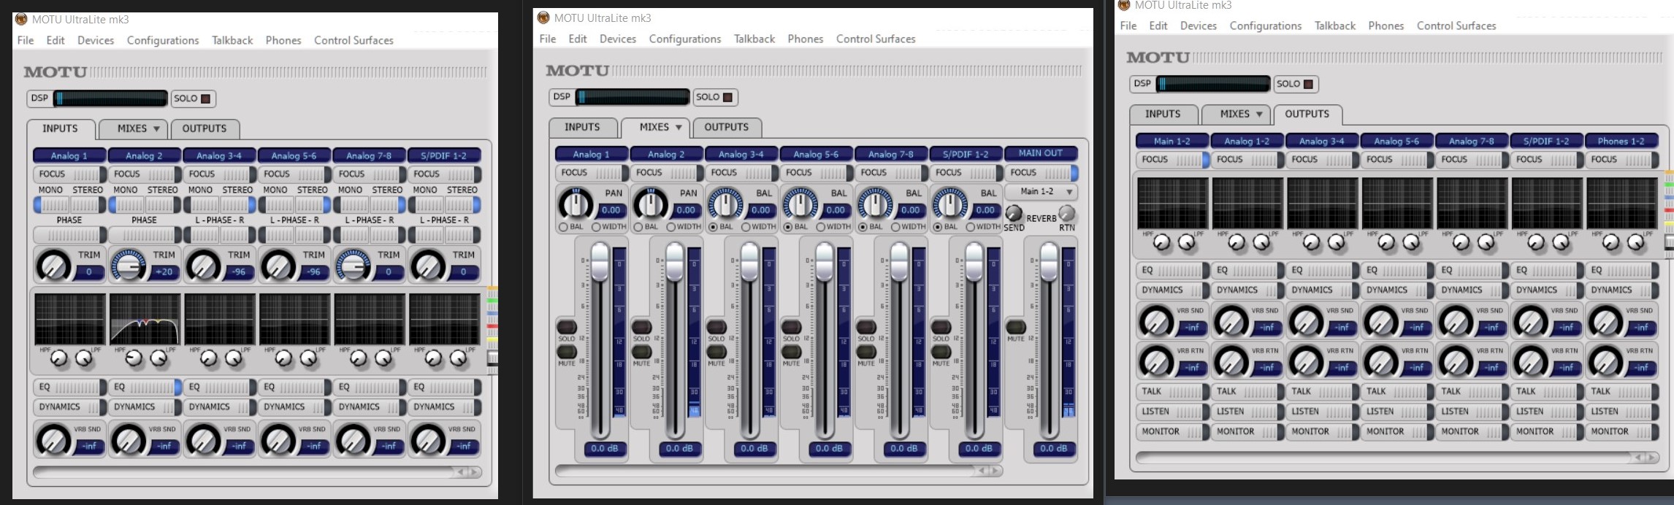1674x505 pixels.
Task: Click Analog 2 +20 trim value, left window
Action: [164, 272]
